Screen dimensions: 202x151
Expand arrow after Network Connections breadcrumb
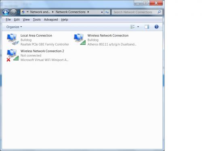[x=88, y=12]
